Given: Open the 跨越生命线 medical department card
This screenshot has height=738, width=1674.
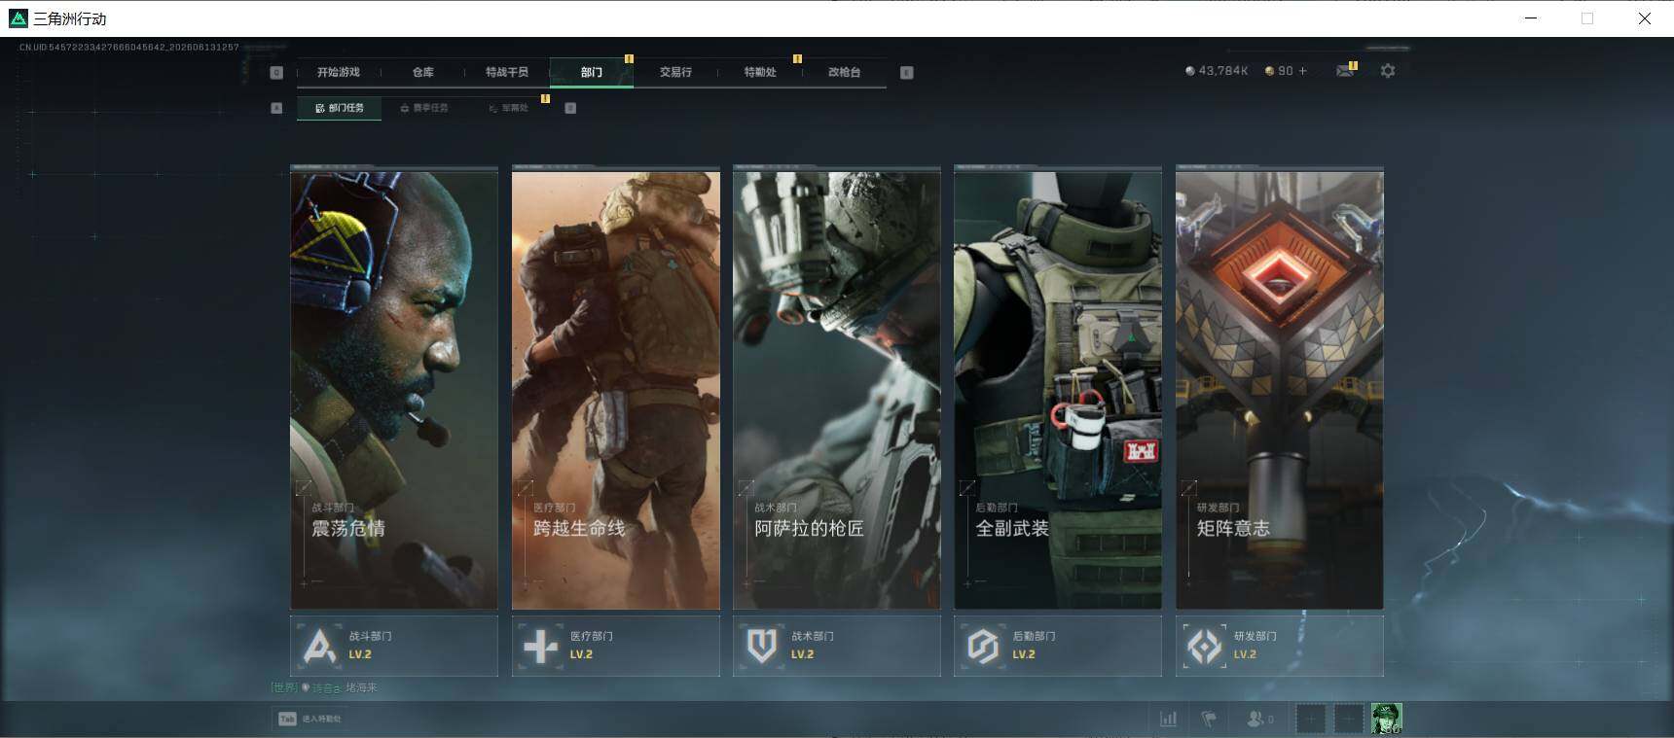Looking at the screenshot, I should pyautogui.click(x=616, y=389).
